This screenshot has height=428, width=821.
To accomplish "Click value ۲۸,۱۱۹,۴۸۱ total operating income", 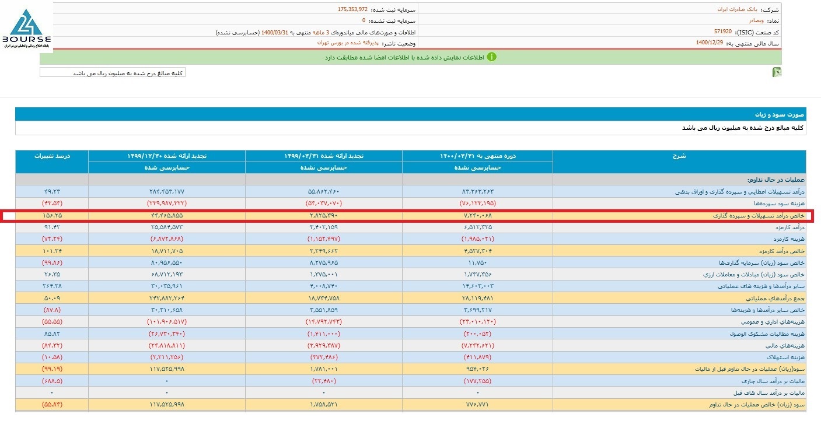I will [477, 299].
